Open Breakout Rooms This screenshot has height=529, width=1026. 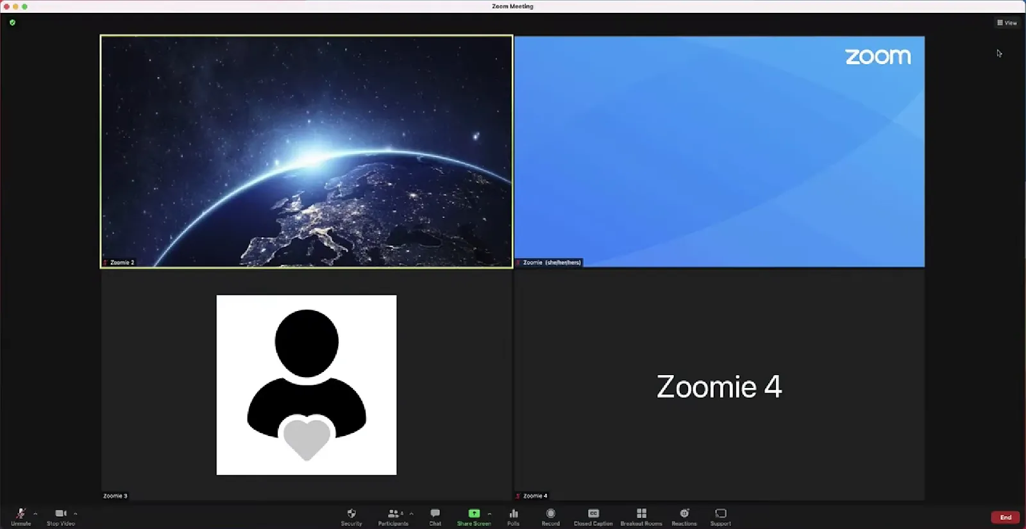tap(641, 517)
